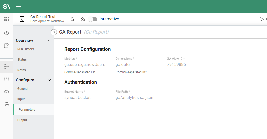Viewport: 267px width, 139px height.
Task: Click the Dimensions field ga:date
Action: coord(139,65)
